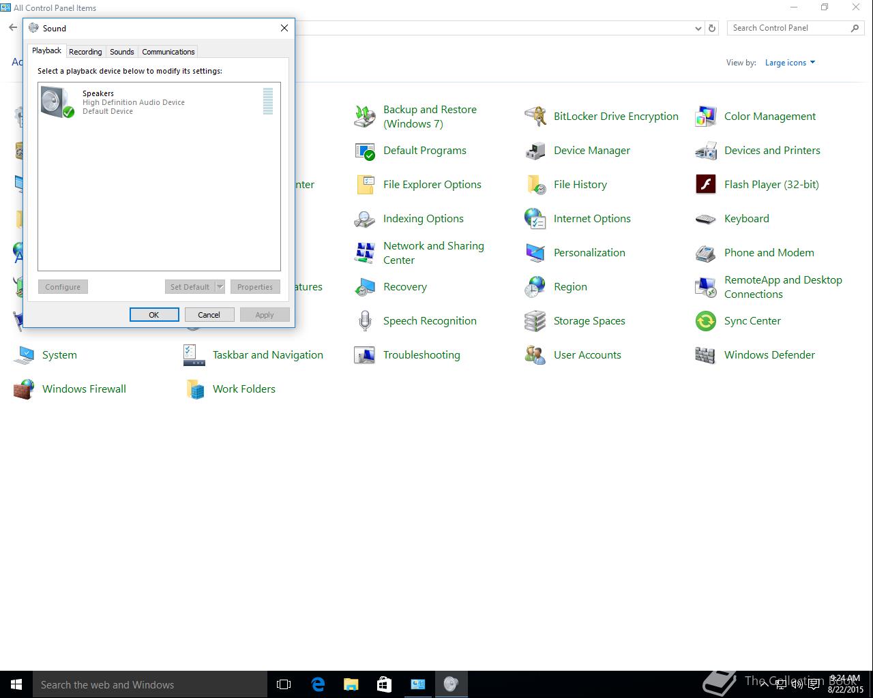The image size is (873, 698).
Task: Close the Sound dialog
Action: click(x=284, y=28)
